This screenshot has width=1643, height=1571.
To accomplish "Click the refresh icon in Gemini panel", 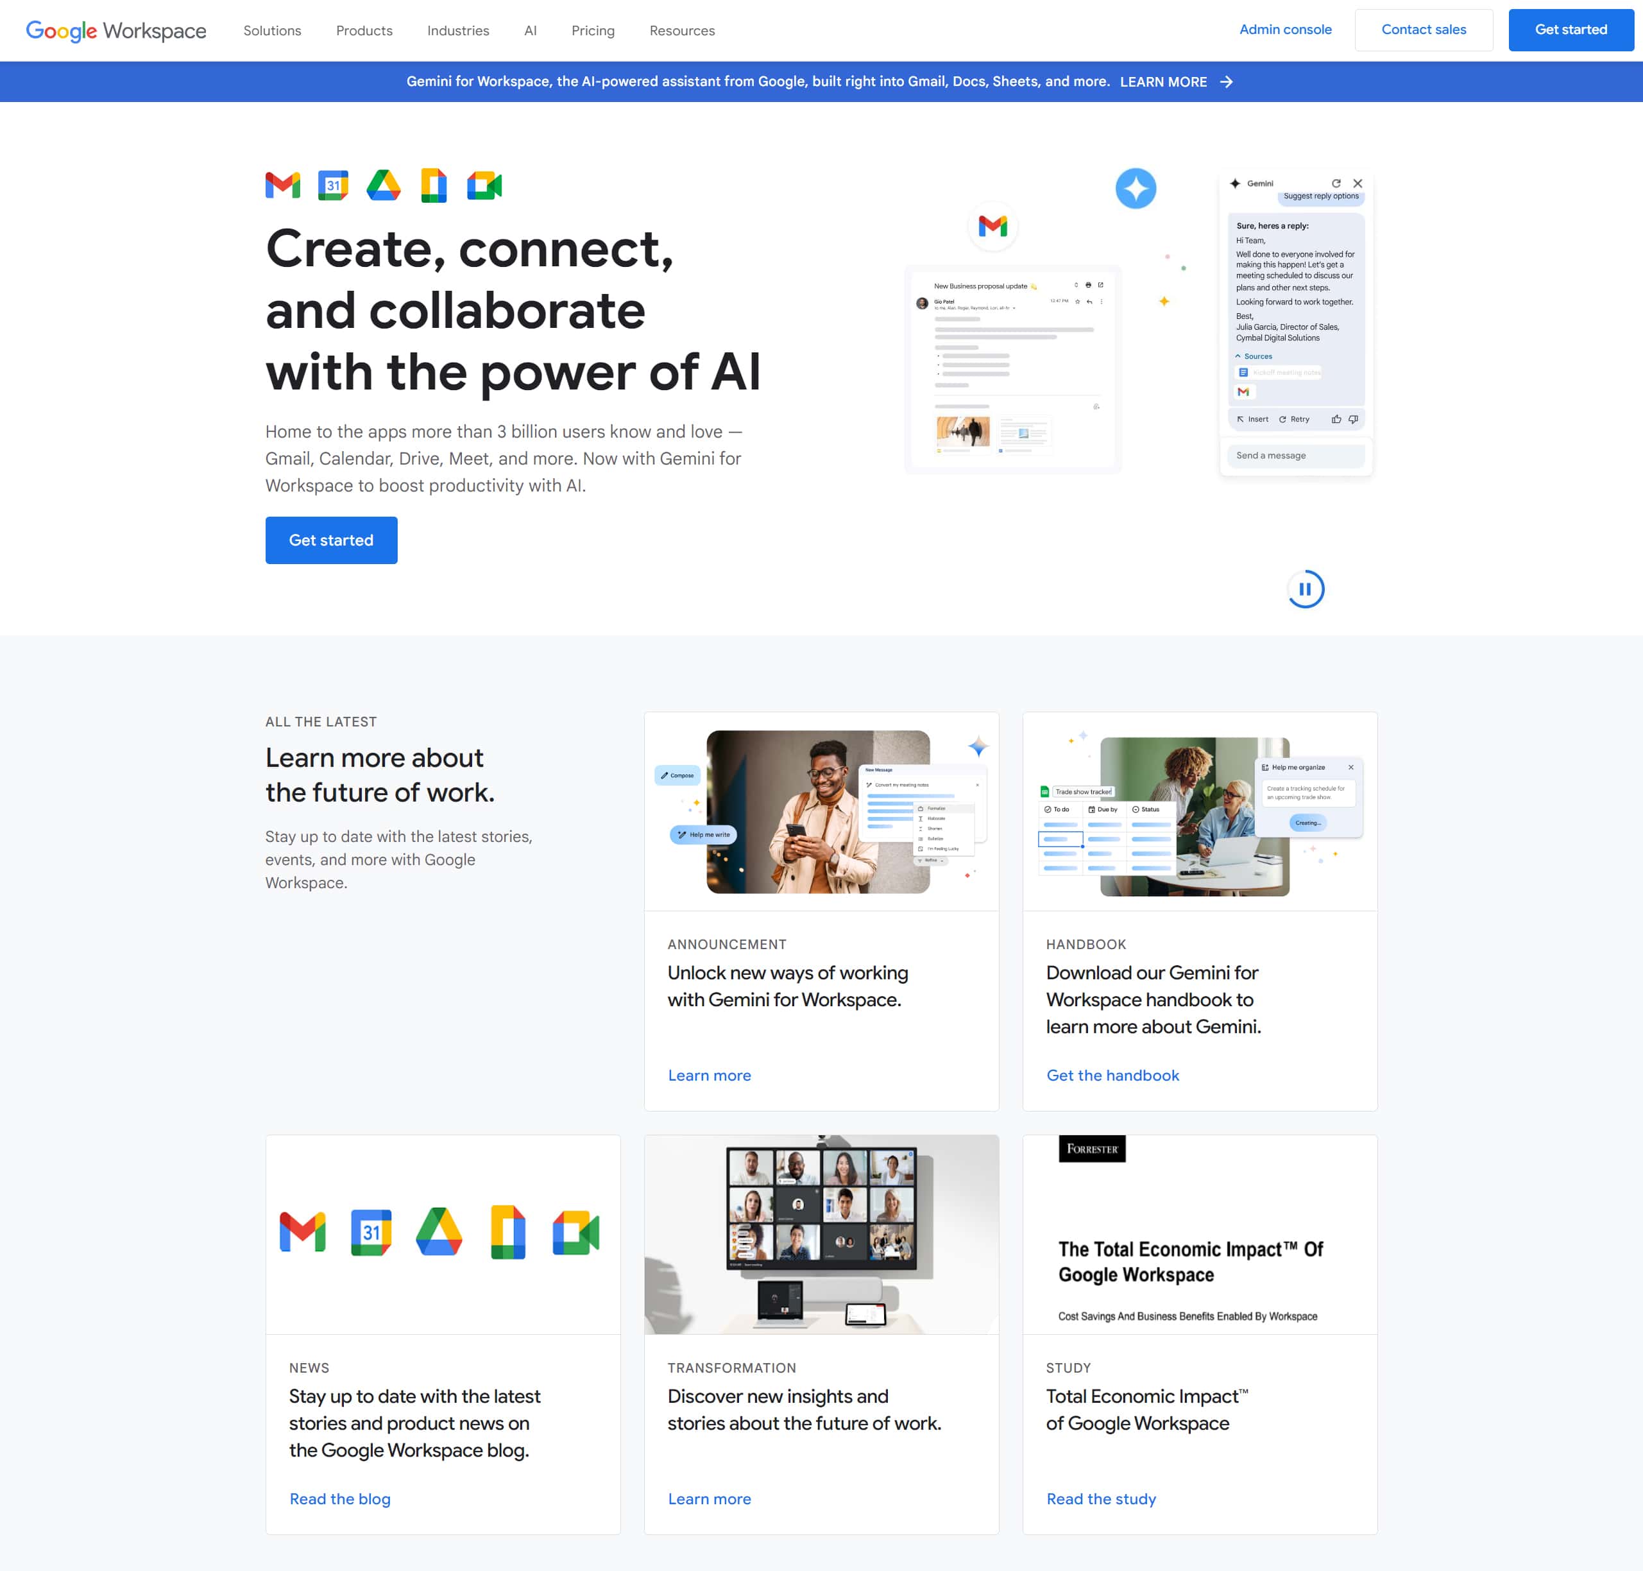I will tap(1336, 184).
